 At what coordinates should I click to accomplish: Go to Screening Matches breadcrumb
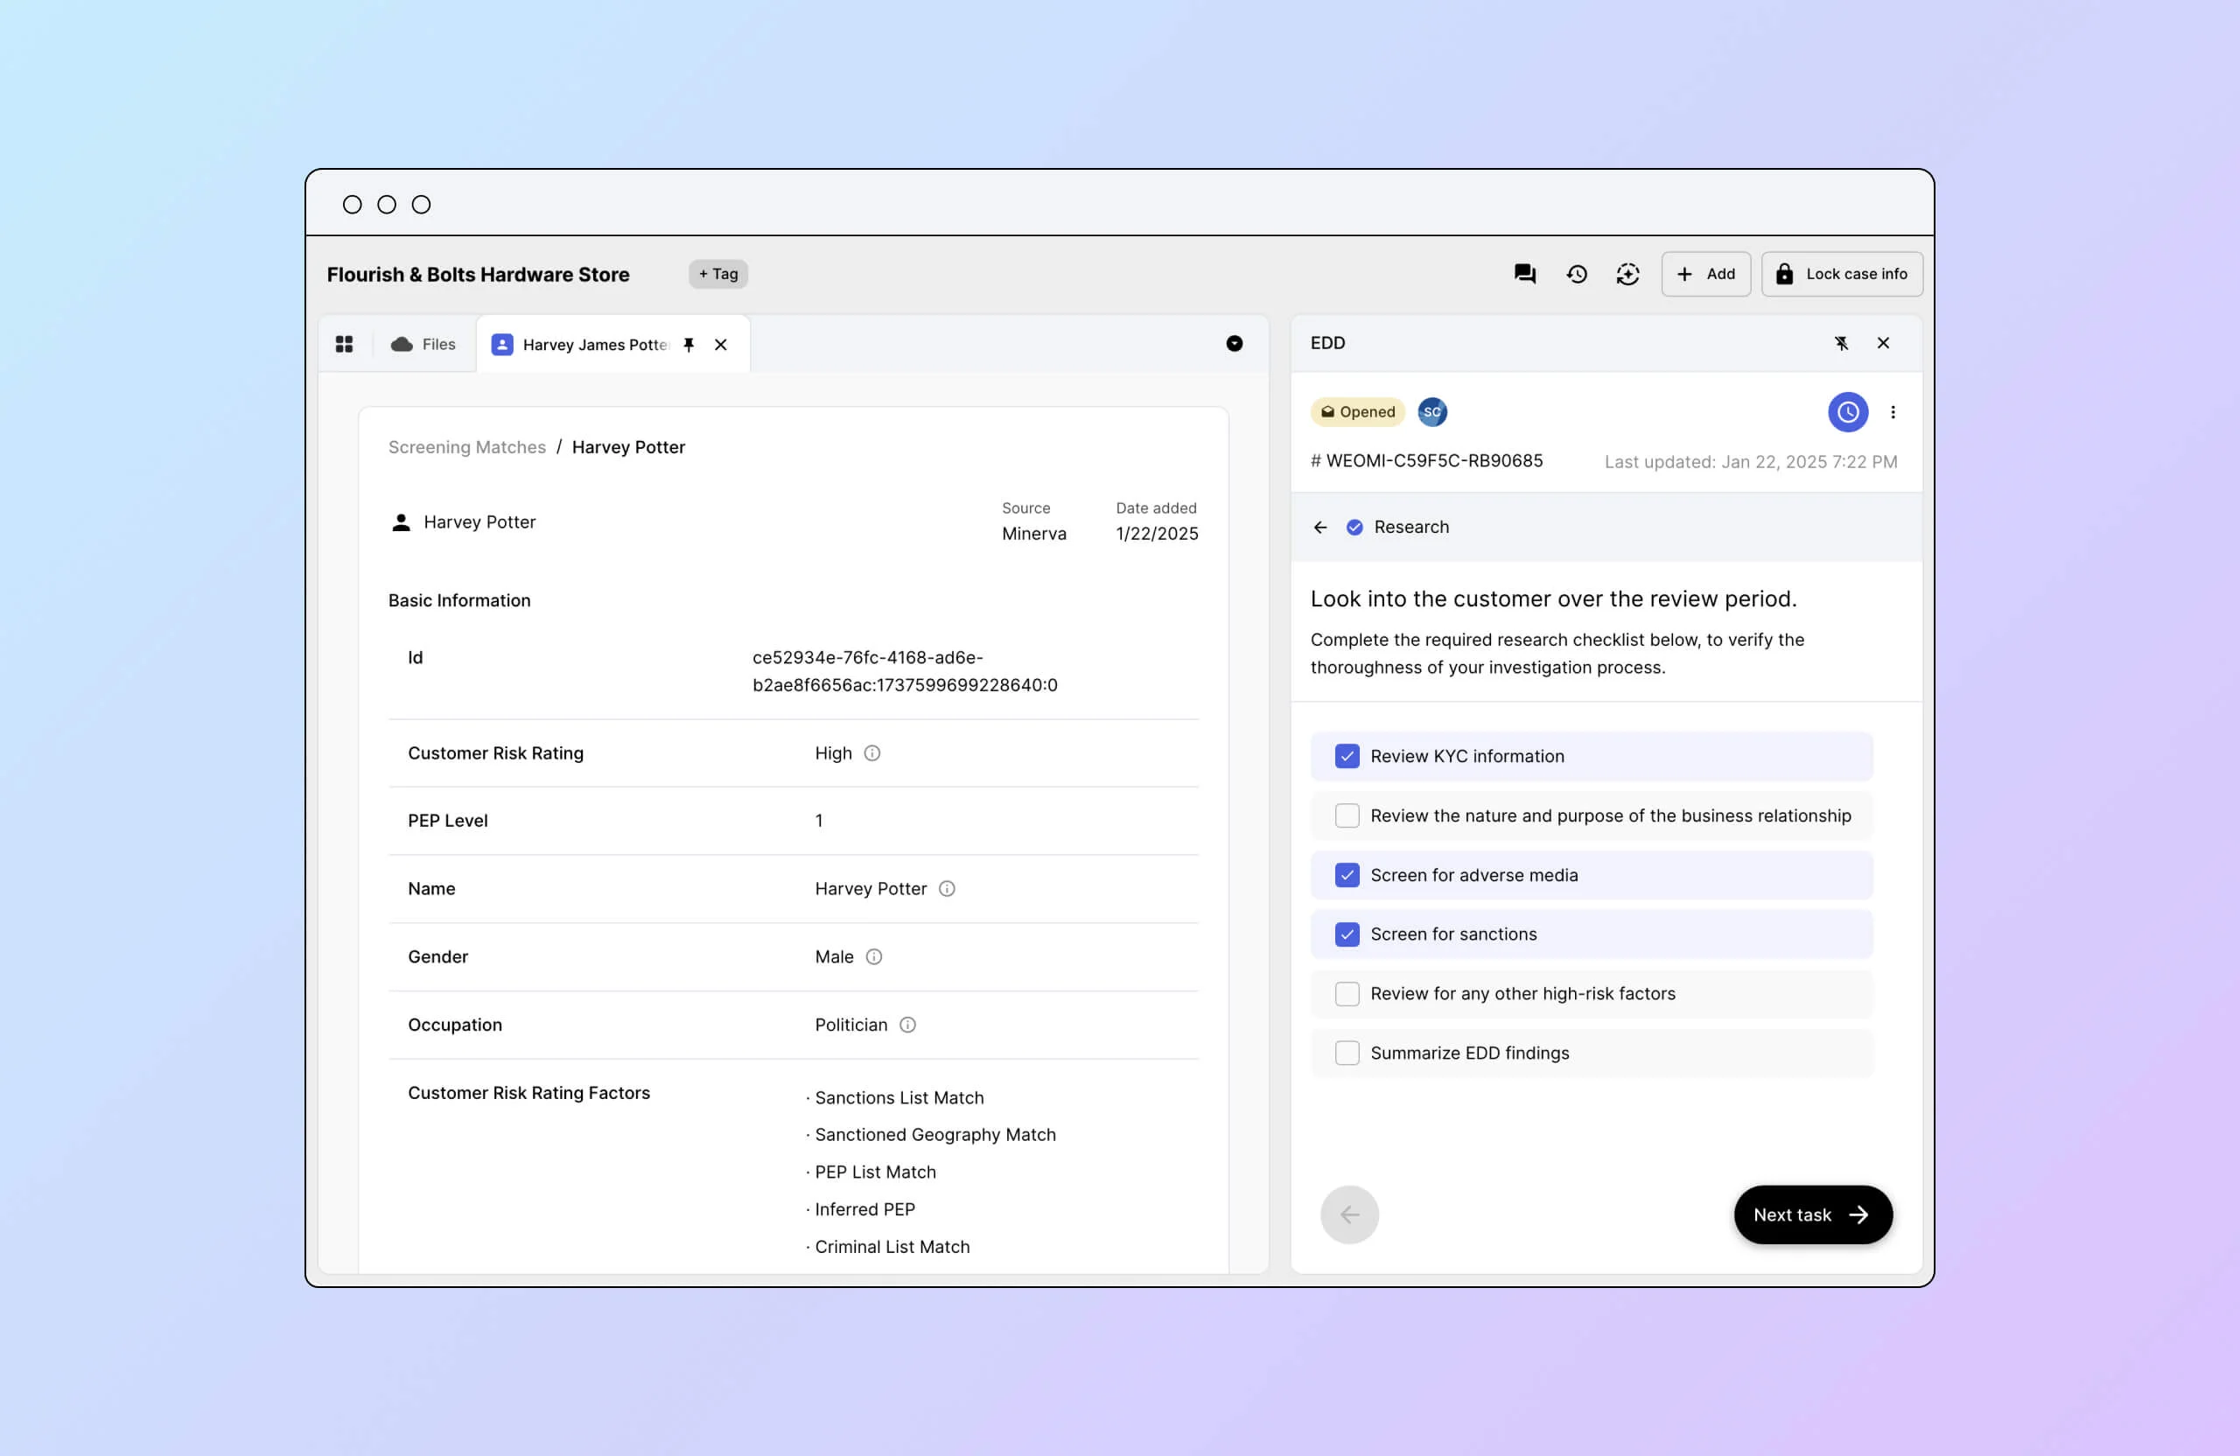(467, 447)
